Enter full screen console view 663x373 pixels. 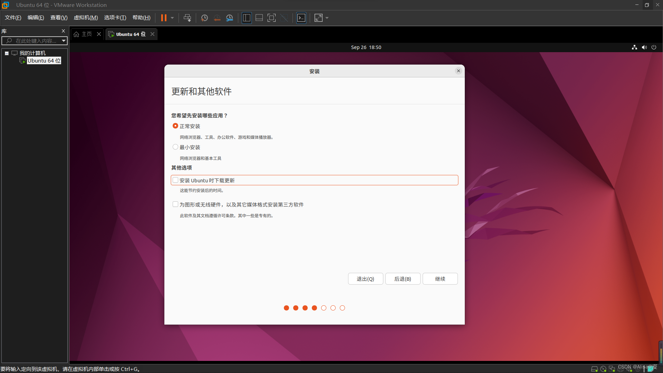pyautogui.click(x=272, y=18)
